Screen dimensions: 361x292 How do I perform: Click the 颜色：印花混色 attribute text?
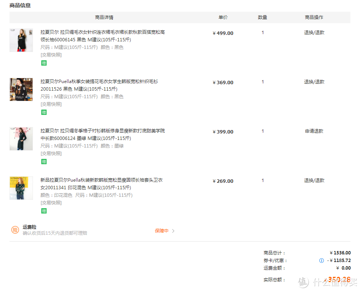point(56,195)
